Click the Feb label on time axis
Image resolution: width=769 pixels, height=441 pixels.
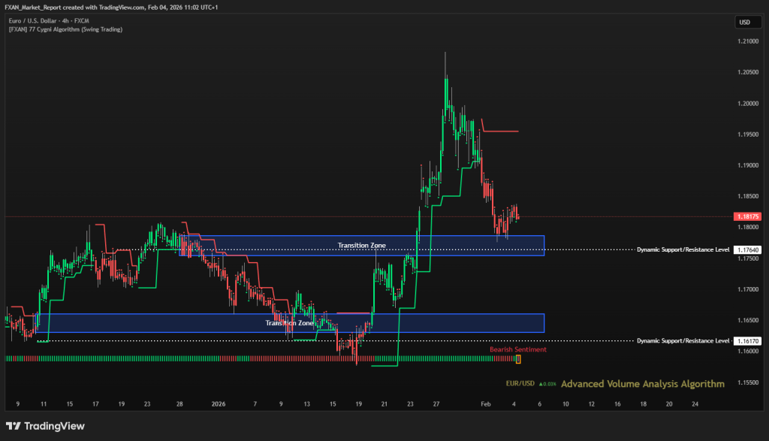(487, 403)
